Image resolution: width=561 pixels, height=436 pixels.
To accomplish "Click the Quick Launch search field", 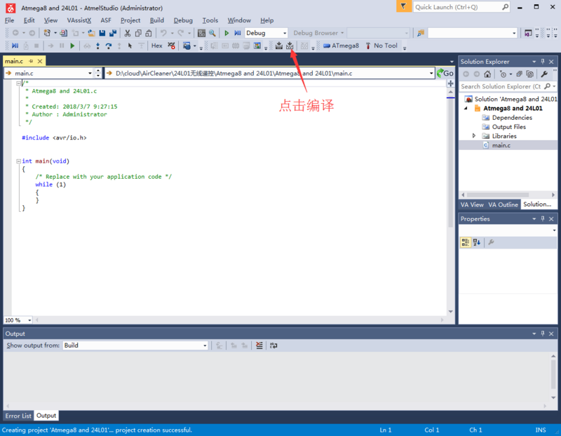I will 463,7.
